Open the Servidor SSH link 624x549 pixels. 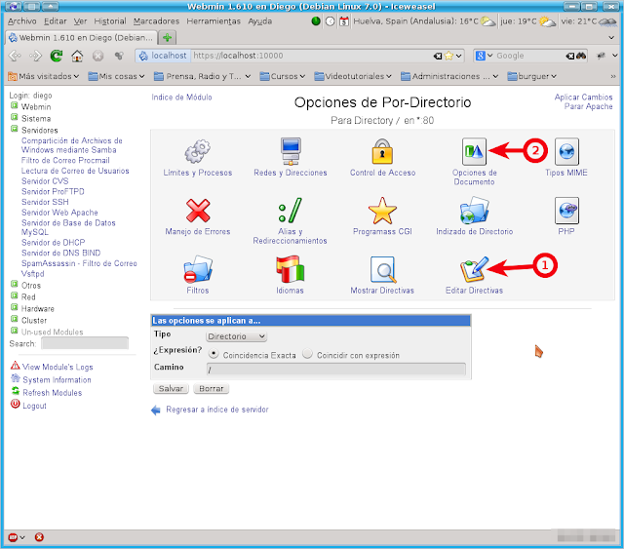point(45,202)
